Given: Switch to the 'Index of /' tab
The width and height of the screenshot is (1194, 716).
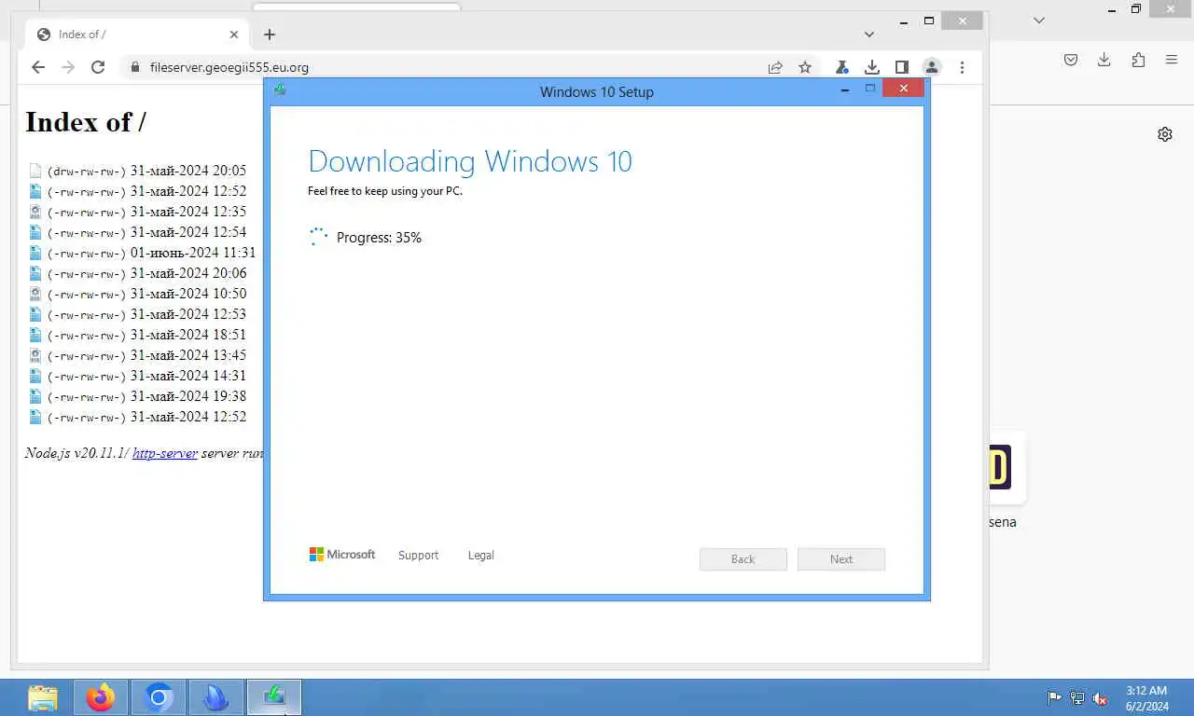Looking at the screenshot, I should coord(135,34).
